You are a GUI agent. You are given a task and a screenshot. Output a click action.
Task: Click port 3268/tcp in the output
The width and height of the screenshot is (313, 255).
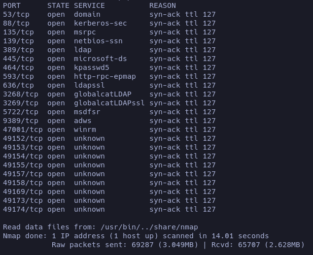[x=20, y=94]
